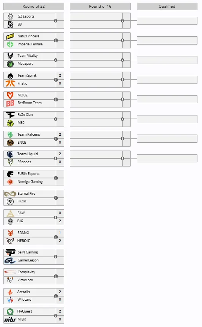Select the Round of 32 header
This screenshot has width=202, height=327.
(34, 6)
